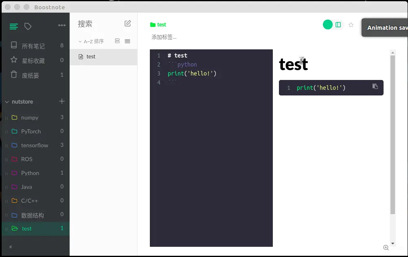Switch note list to compressed view
Viewport: 408px width, 257px height.
[127, 41]
